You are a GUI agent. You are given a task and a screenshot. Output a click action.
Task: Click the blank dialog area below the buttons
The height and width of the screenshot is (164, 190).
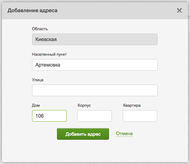coord(95,151)
